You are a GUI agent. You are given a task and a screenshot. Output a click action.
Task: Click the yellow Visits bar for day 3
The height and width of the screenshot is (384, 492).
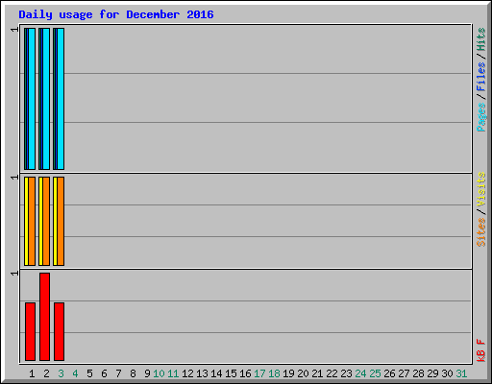(x=55, y=221)
